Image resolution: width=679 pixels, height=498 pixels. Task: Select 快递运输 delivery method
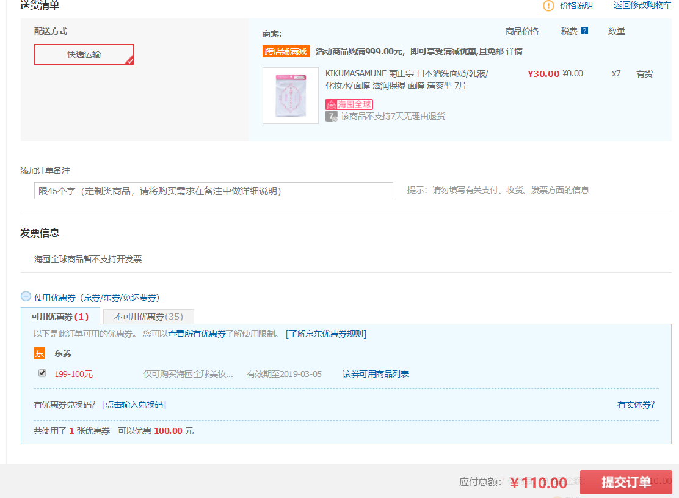click(84, 54)
